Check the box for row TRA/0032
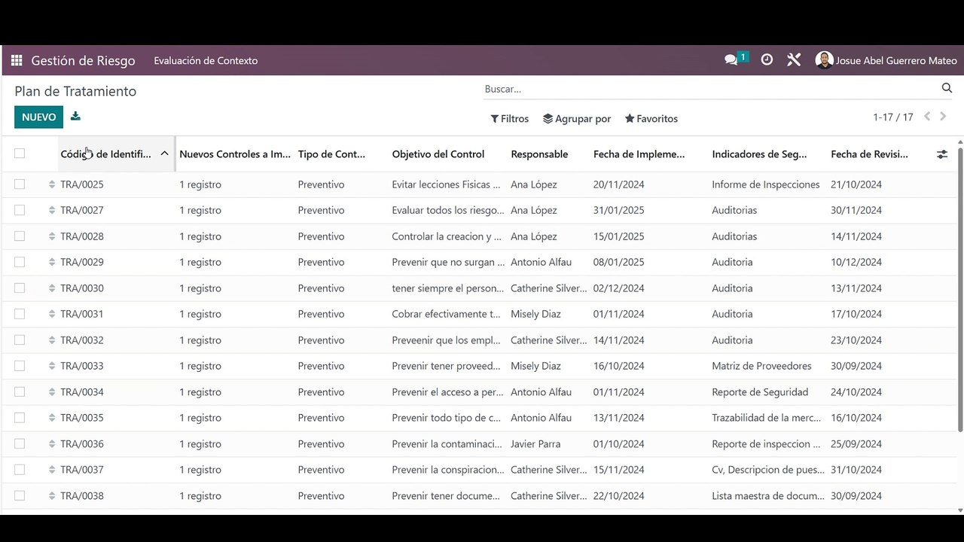The width and height of the screenshot is (964, 542). 20,340
